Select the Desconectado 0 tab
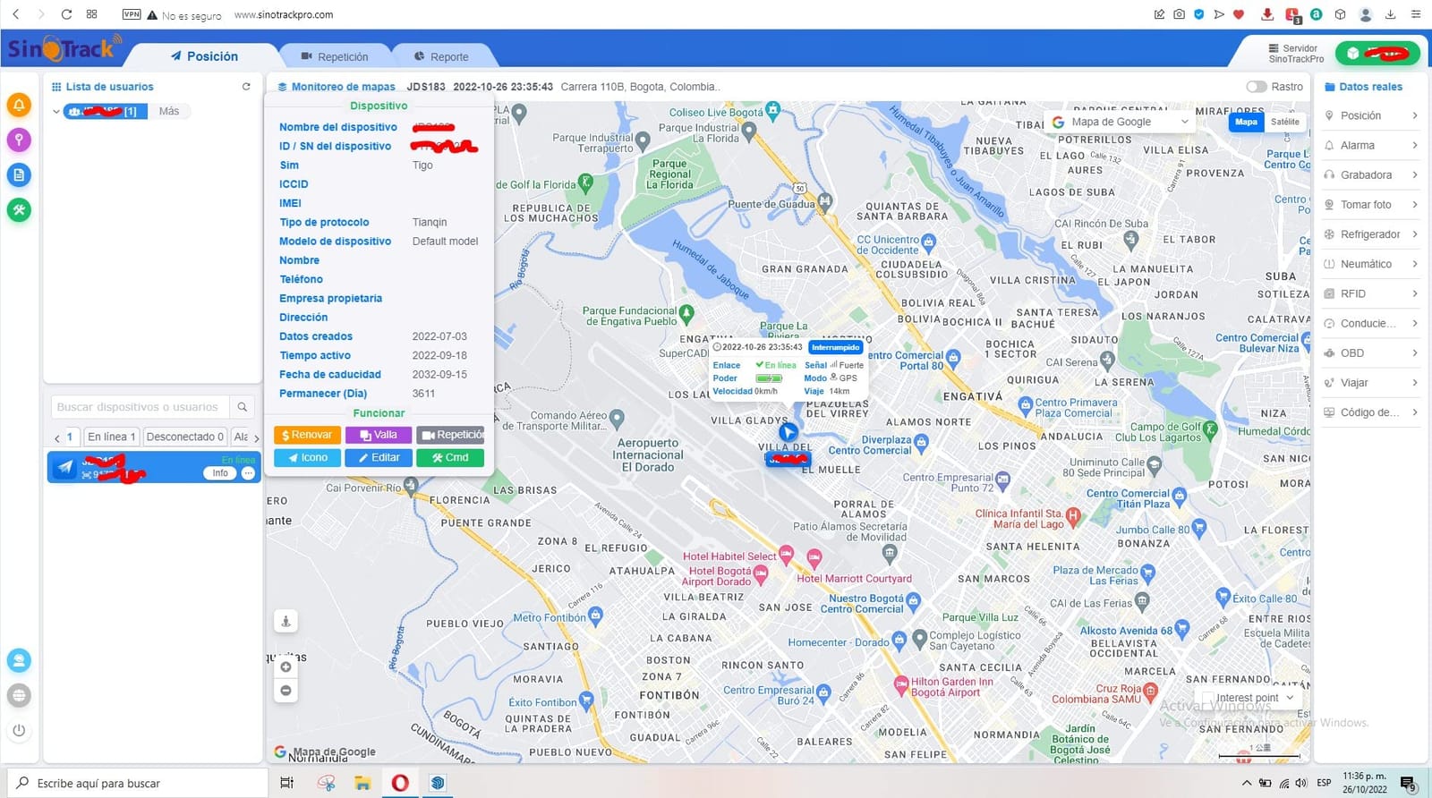This screenshot has width=1432, height=798. click(x=184, y=437)
